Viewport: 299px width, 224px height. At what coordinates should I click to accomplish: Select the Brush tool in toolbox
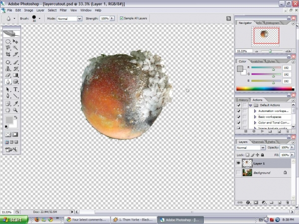[x=15, y=62]
